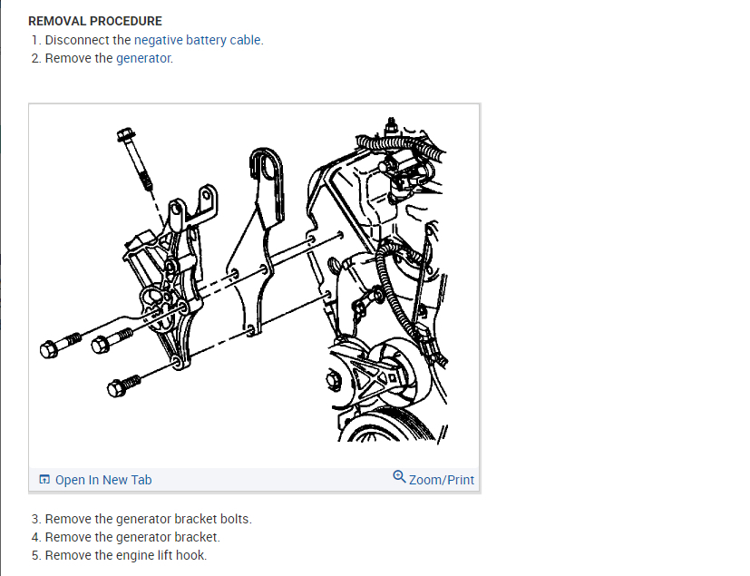This screenshot has height=576, width=750.
Task: Click the Open In New Tab text label
Action: [103, 480]
